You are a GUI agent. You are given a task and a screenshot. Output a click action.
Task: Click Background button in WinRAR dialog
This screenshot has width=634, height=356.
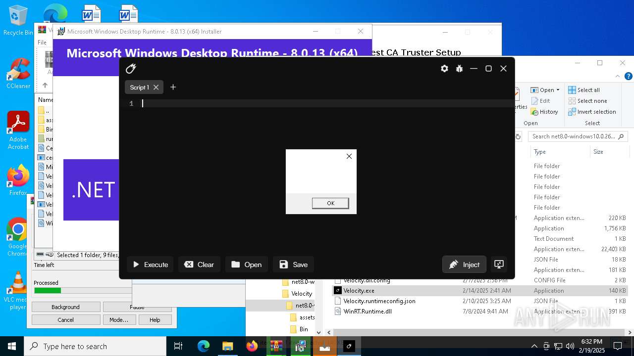pos(66,307)
